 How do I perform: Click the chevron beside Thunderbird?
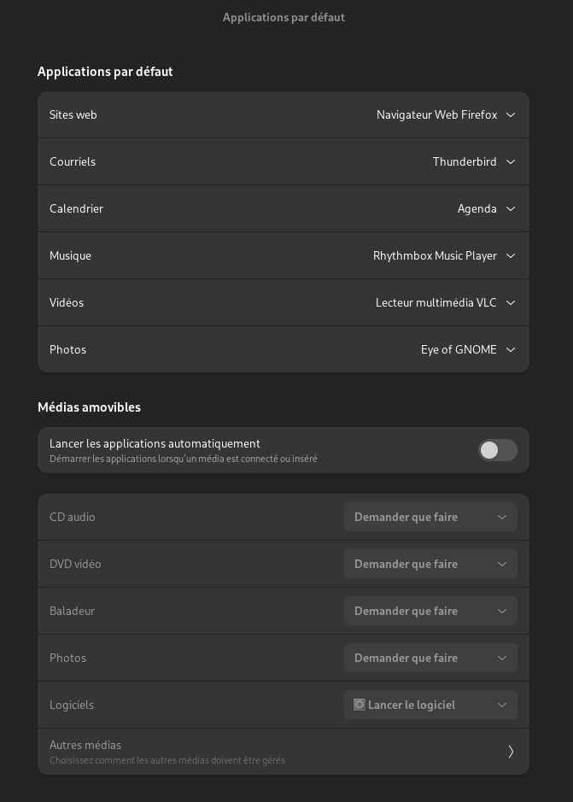511,161
